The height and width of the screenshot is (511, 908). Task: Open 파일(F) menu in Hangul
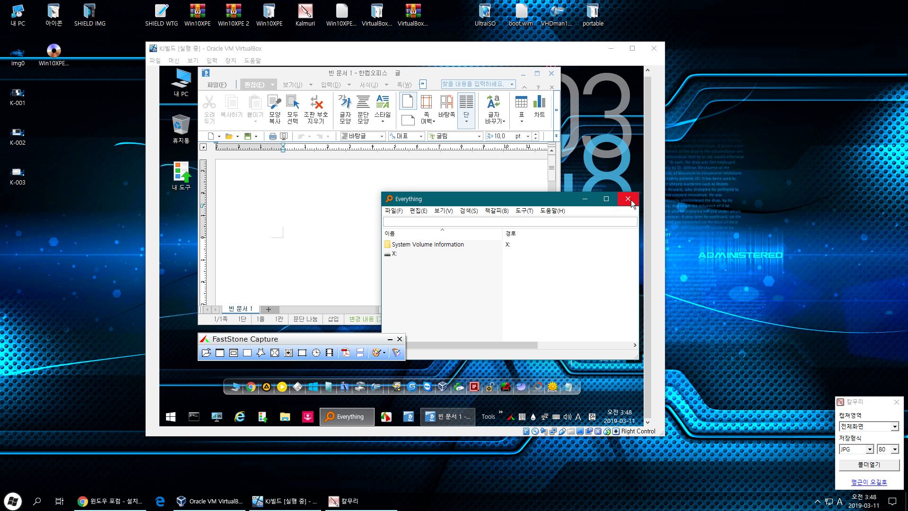point(217,85)
